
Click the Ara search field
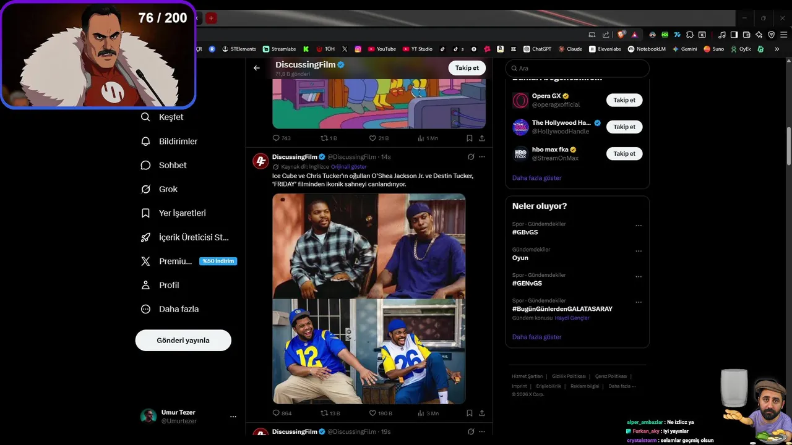pyautogui.click(x=577, y=69)
